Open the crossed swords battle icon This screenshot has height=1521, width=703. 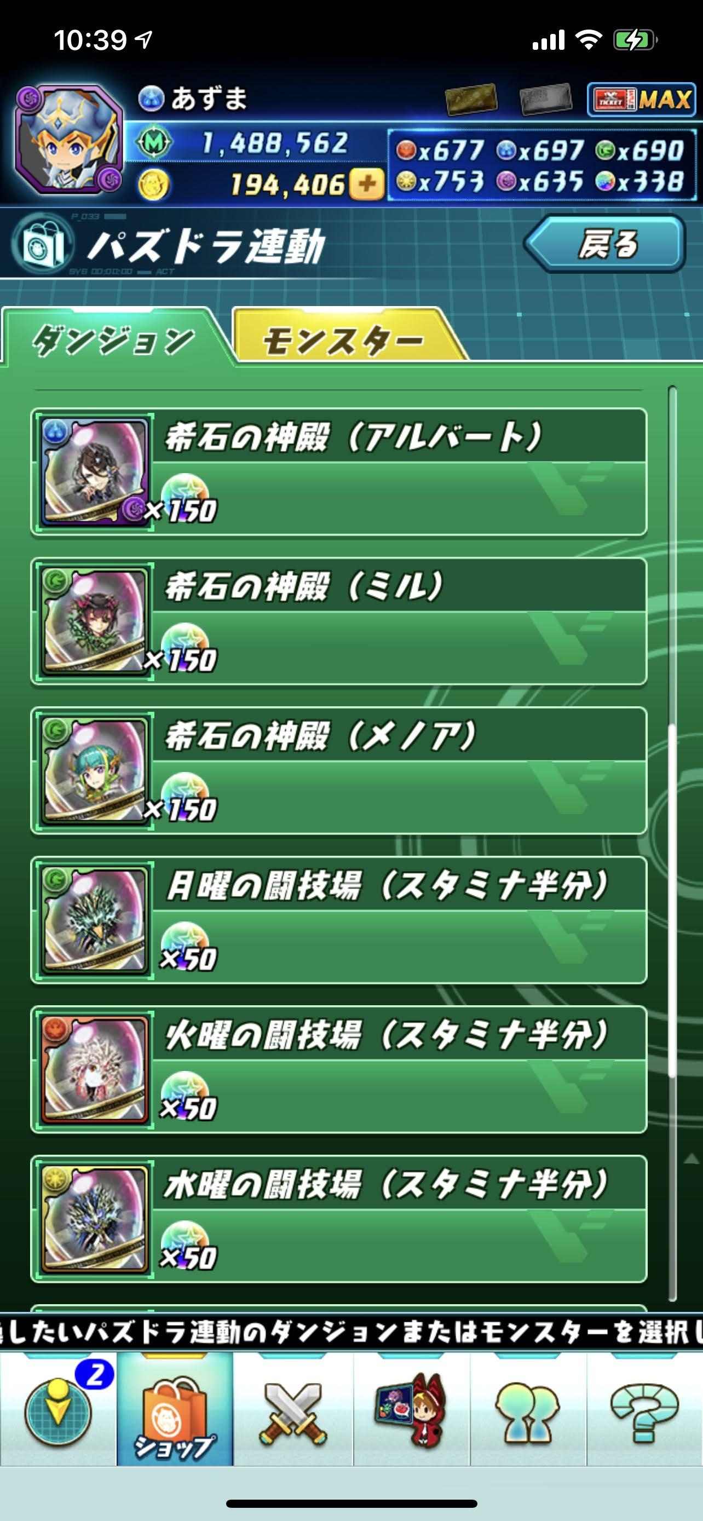tap(293, 1410)
